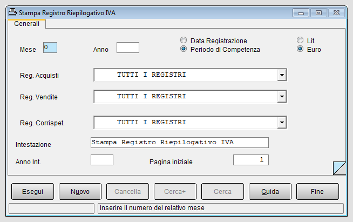Focus the Anno input field

(x=128, y=48)
